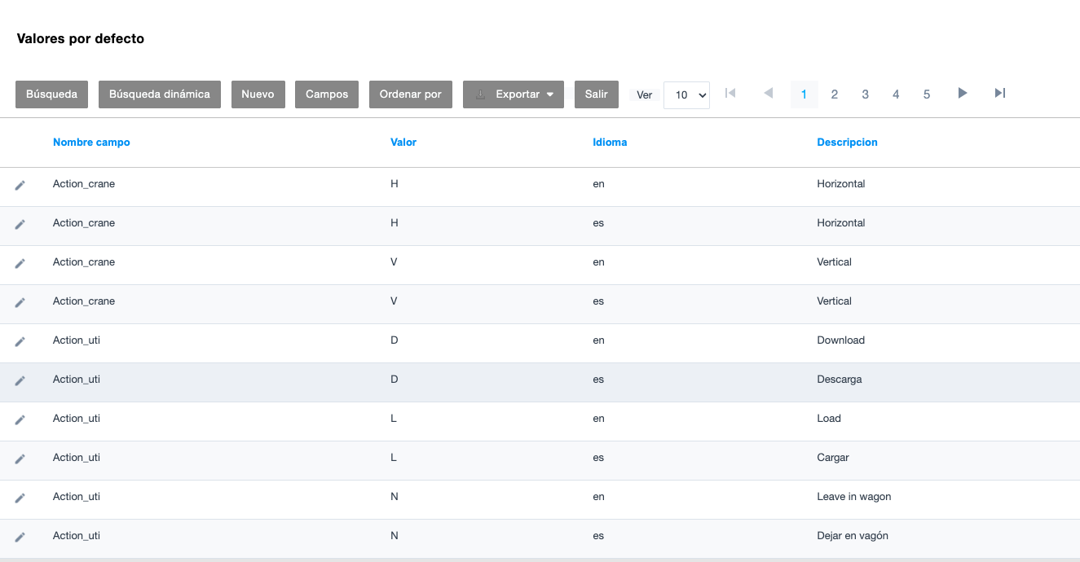
Task: Edit the Dejar en vagón row
Action: (20, 537)
